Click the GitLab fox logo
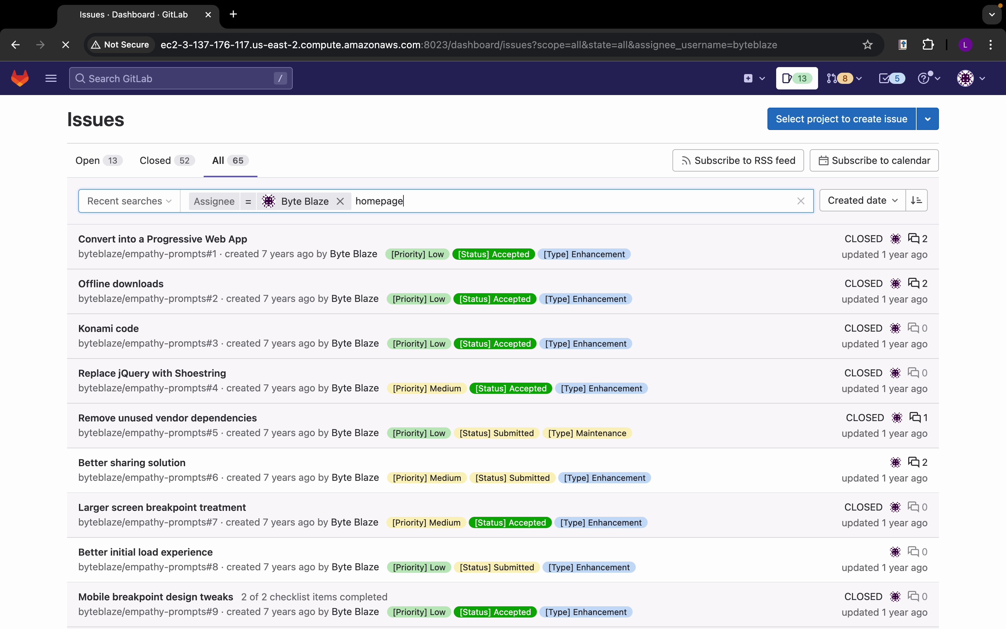 (20, 78)
